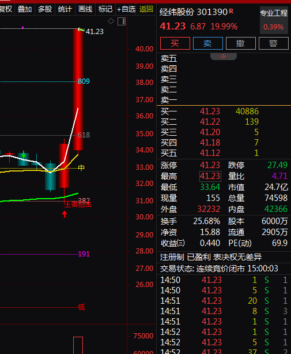Click the 40.00 price axis label
This screenshot has width=291, height=354.
coord(145,49)
